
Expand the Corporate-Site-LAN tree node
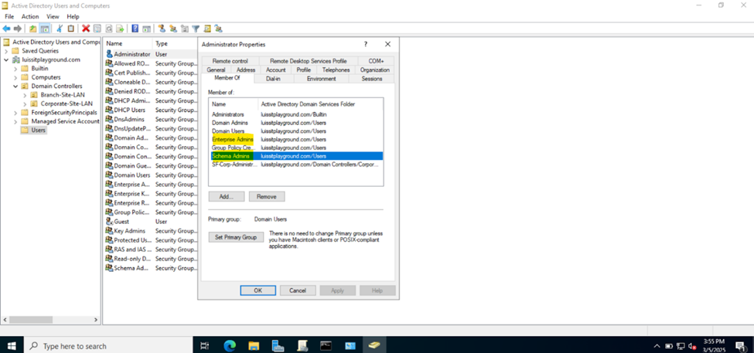point(25,104)
